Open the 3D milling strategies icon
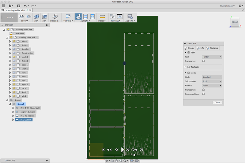Image resolution: width=245 pixels, height=163 pixels. 44,17
